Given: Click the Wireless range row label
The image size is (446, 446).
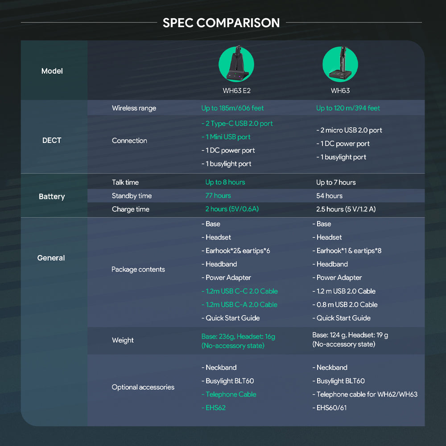Looking at the screenshot, I should pyautogui.click(x=134, y=108).
